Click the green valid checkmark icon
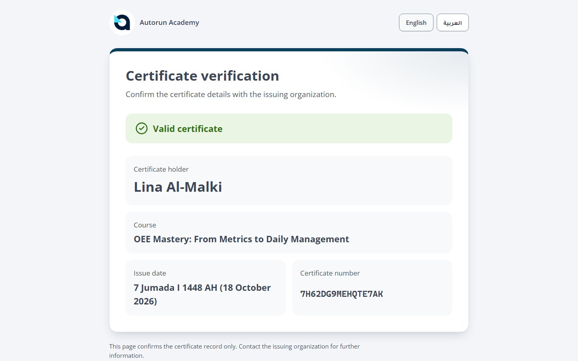Viewport: 578px width, 361px height. [142, 128]
